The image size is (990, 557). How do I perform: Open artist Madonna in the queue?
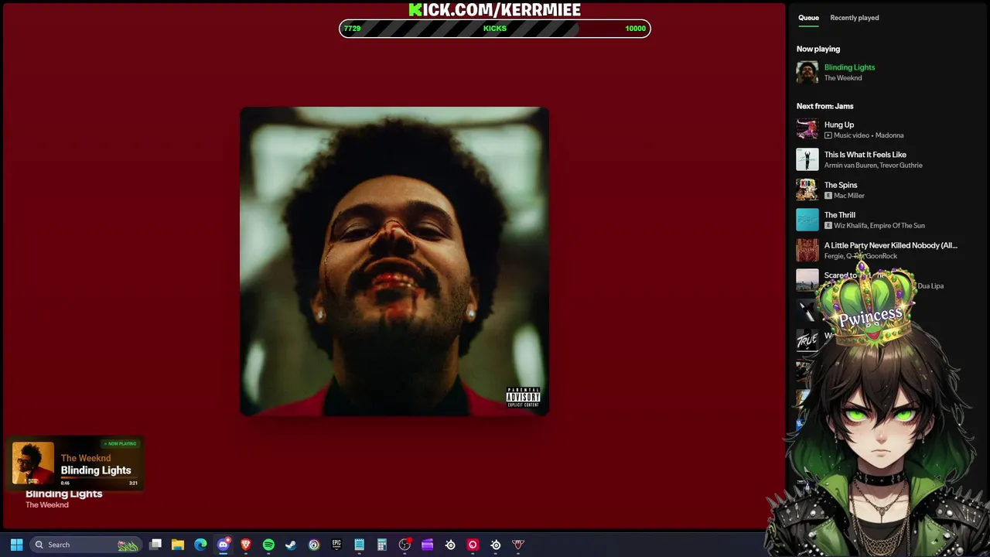tap(888, 135)
